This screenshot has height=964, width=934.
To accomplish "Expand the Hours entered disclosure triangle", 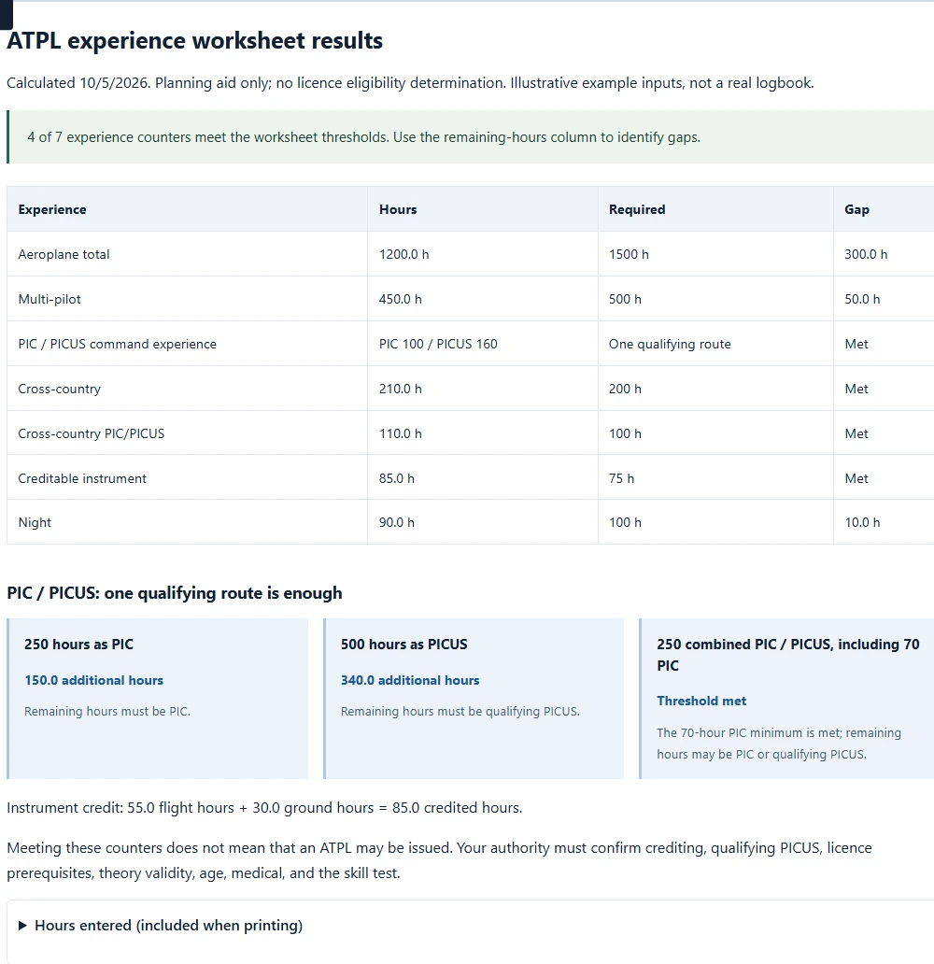I will pyautogui.click(x=22, y=926).
